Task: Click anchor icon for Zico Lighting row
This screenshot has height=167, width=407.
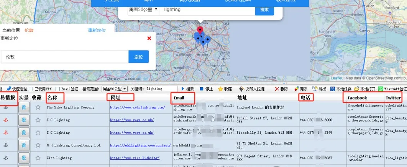Action: tap(6, 158)
